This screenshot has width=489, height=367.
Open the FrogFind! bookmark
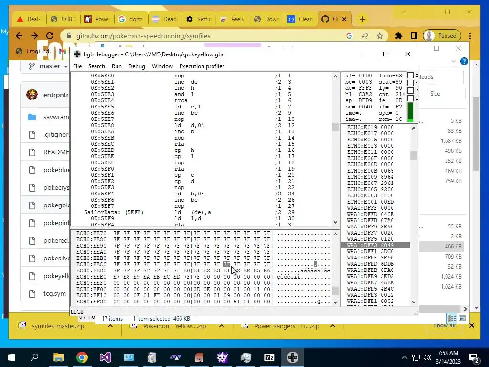pos(34,51)
